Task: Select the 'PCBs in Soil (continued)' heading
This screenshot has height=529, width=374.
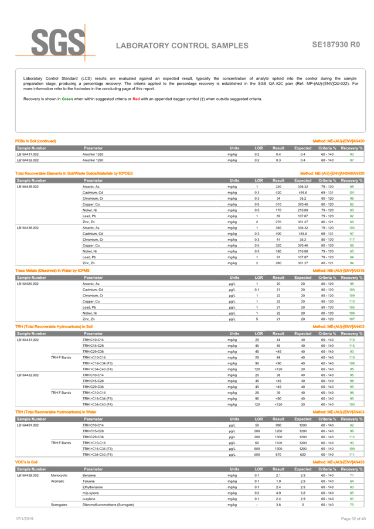Action: [x=35, y=141]
